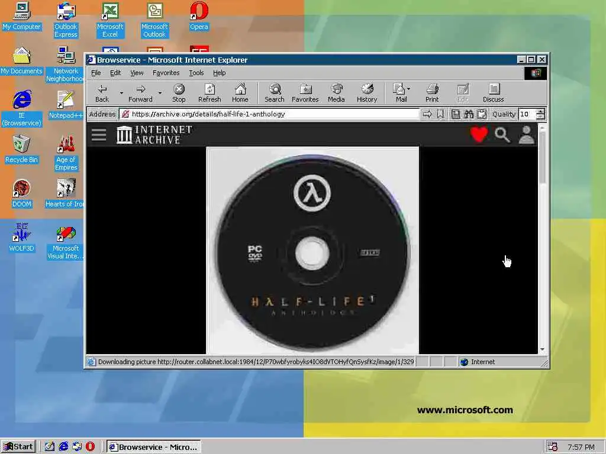
Task: Open the Tools menu
Action: (196, 73)
